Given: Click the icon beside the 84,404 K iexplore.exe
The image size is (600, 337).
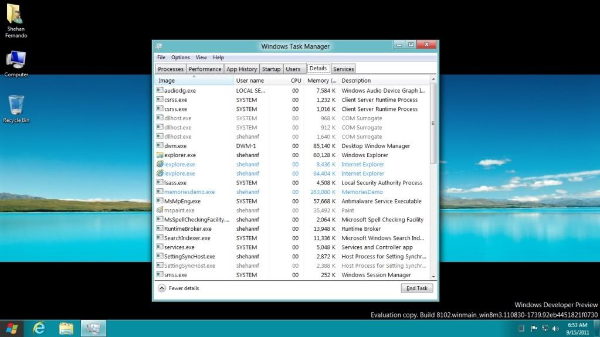Looking at the screenshot, I should coord(160,173).
